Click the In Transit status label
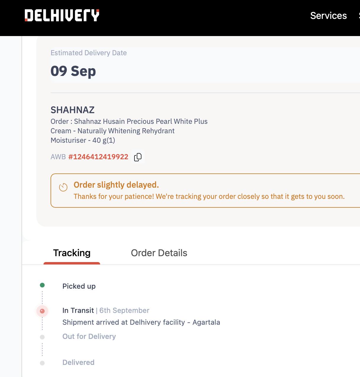360x377 pixels. (78, 311)
